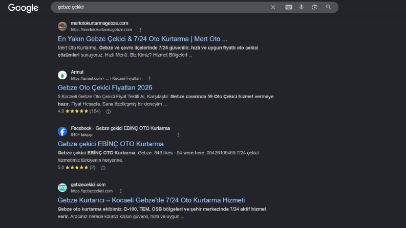The width and height of the screenshot is (406, 228).
Task: Go to Google home via the logo
Action: coord(23,8)
